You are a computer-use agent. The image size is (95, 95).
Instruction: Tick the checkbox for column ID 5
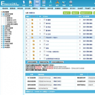click(x=45, y=34)
